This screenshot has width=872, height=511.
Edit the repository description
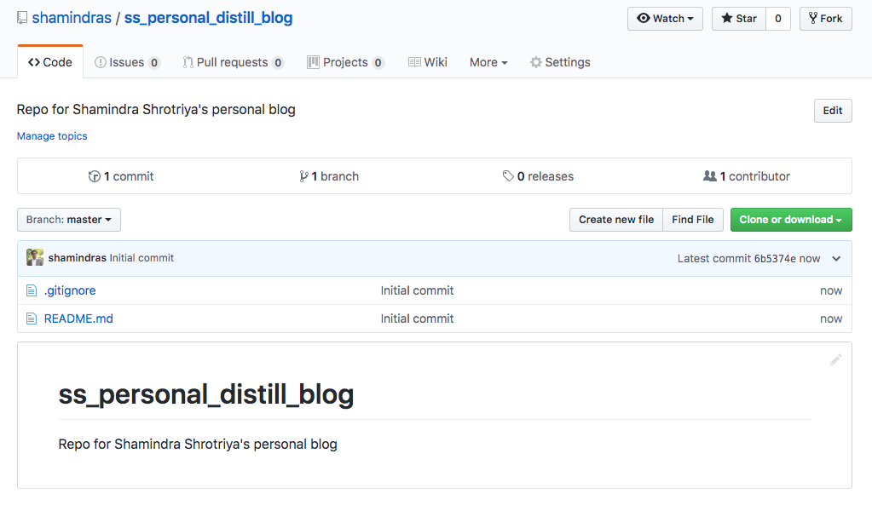coord(833,111)
